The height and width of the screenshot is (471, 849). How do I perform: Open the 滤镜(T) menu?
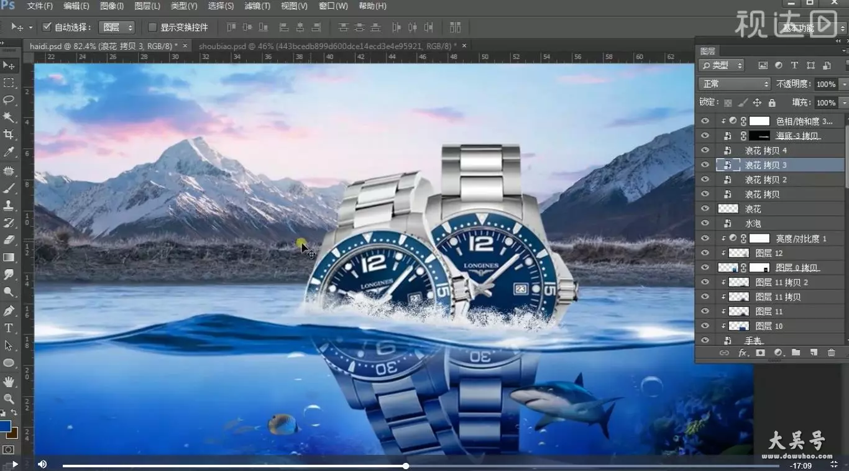[257, 6]
